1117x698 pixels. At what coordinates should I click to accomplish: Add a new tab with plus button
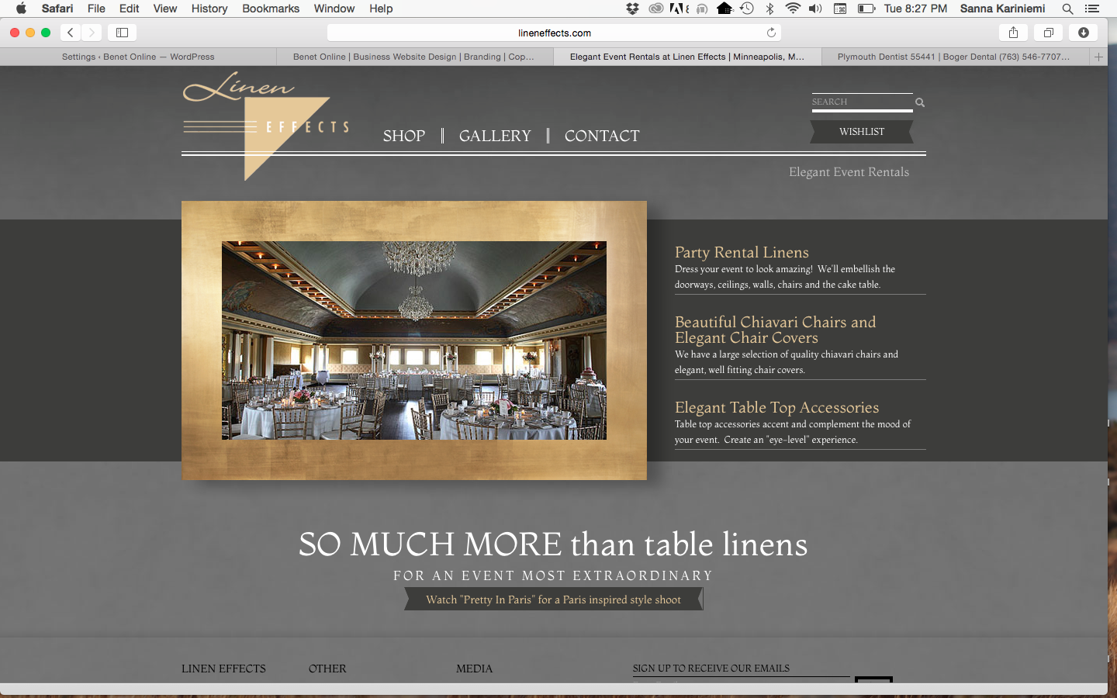pyautogui.click(x=1098, y=57)
